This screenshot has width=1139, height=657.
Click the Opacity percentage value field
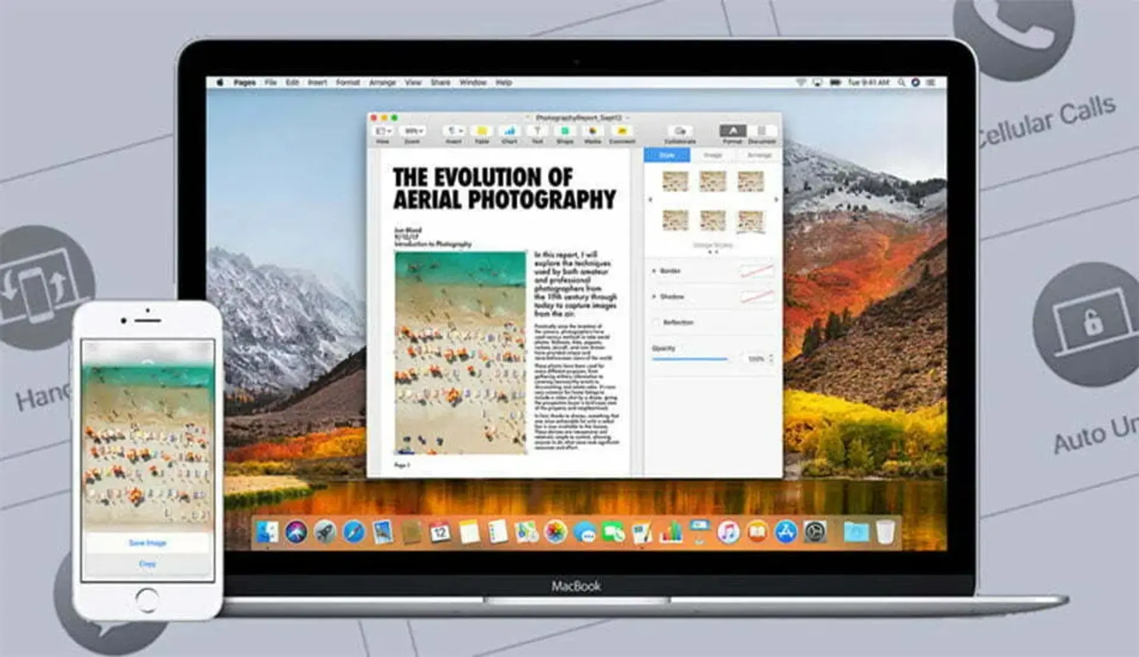click(755, 359)
